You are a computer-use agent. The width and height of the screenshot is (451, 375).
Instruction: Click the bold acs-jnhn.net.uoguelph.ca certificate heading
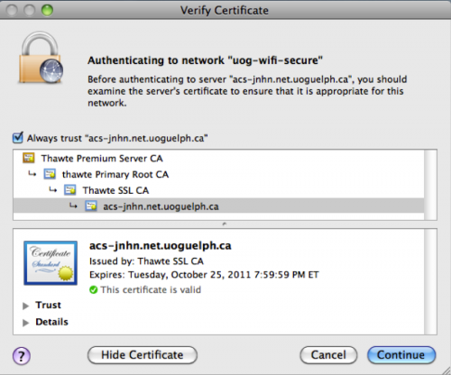pyautogui.click(x=161, y=246)
